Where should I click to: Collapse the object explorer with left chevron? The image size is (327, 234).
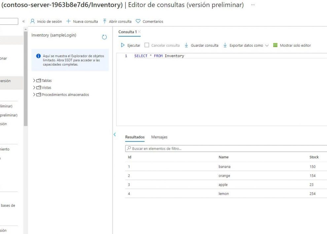tap(115, 134)
